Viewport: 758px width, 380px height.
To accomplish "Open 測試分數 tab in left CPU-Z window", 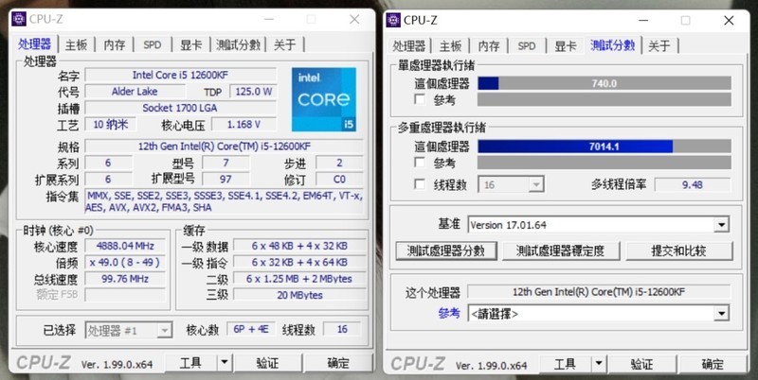I will [238, 44].
